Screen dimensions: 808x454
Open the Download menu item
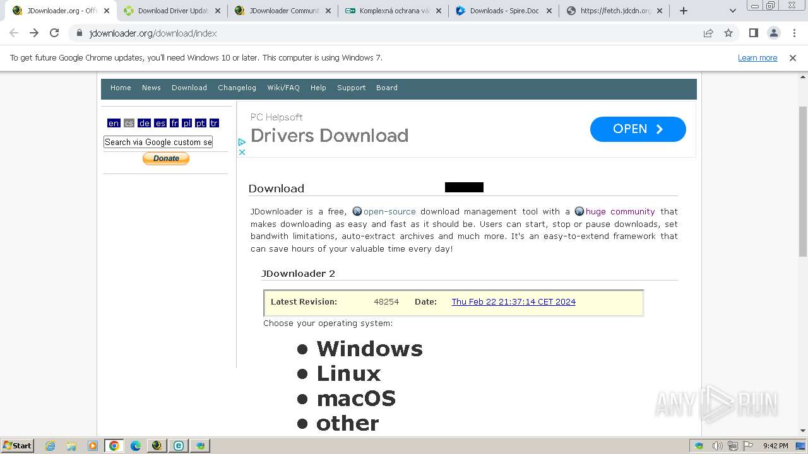pyautogui.click(x=189, y=88)
